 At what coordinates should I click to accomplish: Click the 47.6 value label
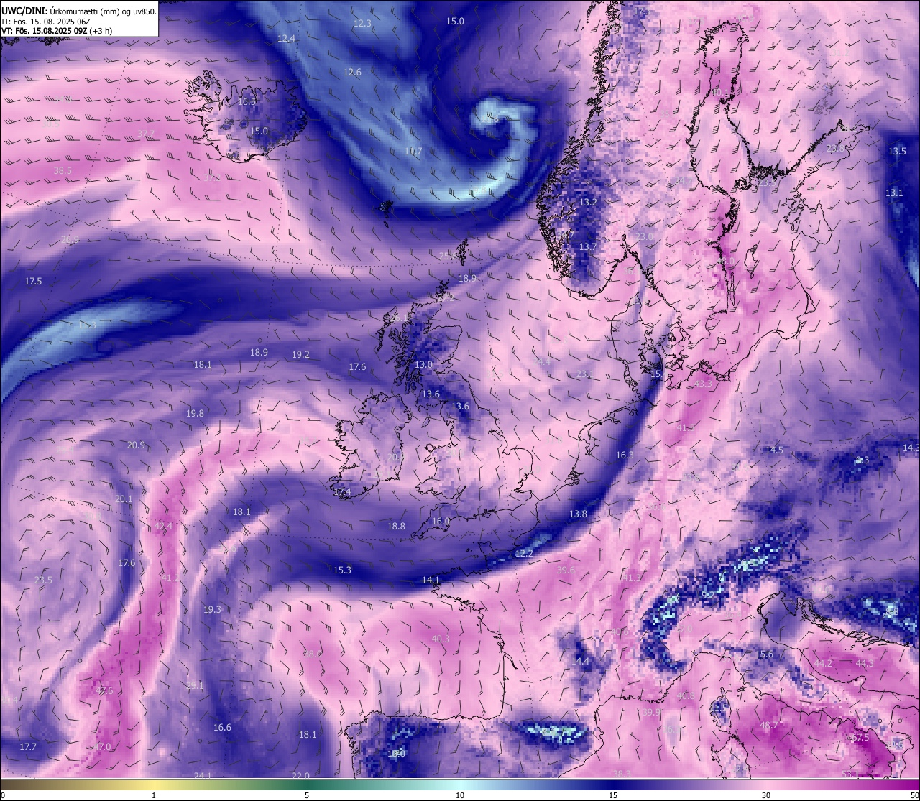(104, 690)
